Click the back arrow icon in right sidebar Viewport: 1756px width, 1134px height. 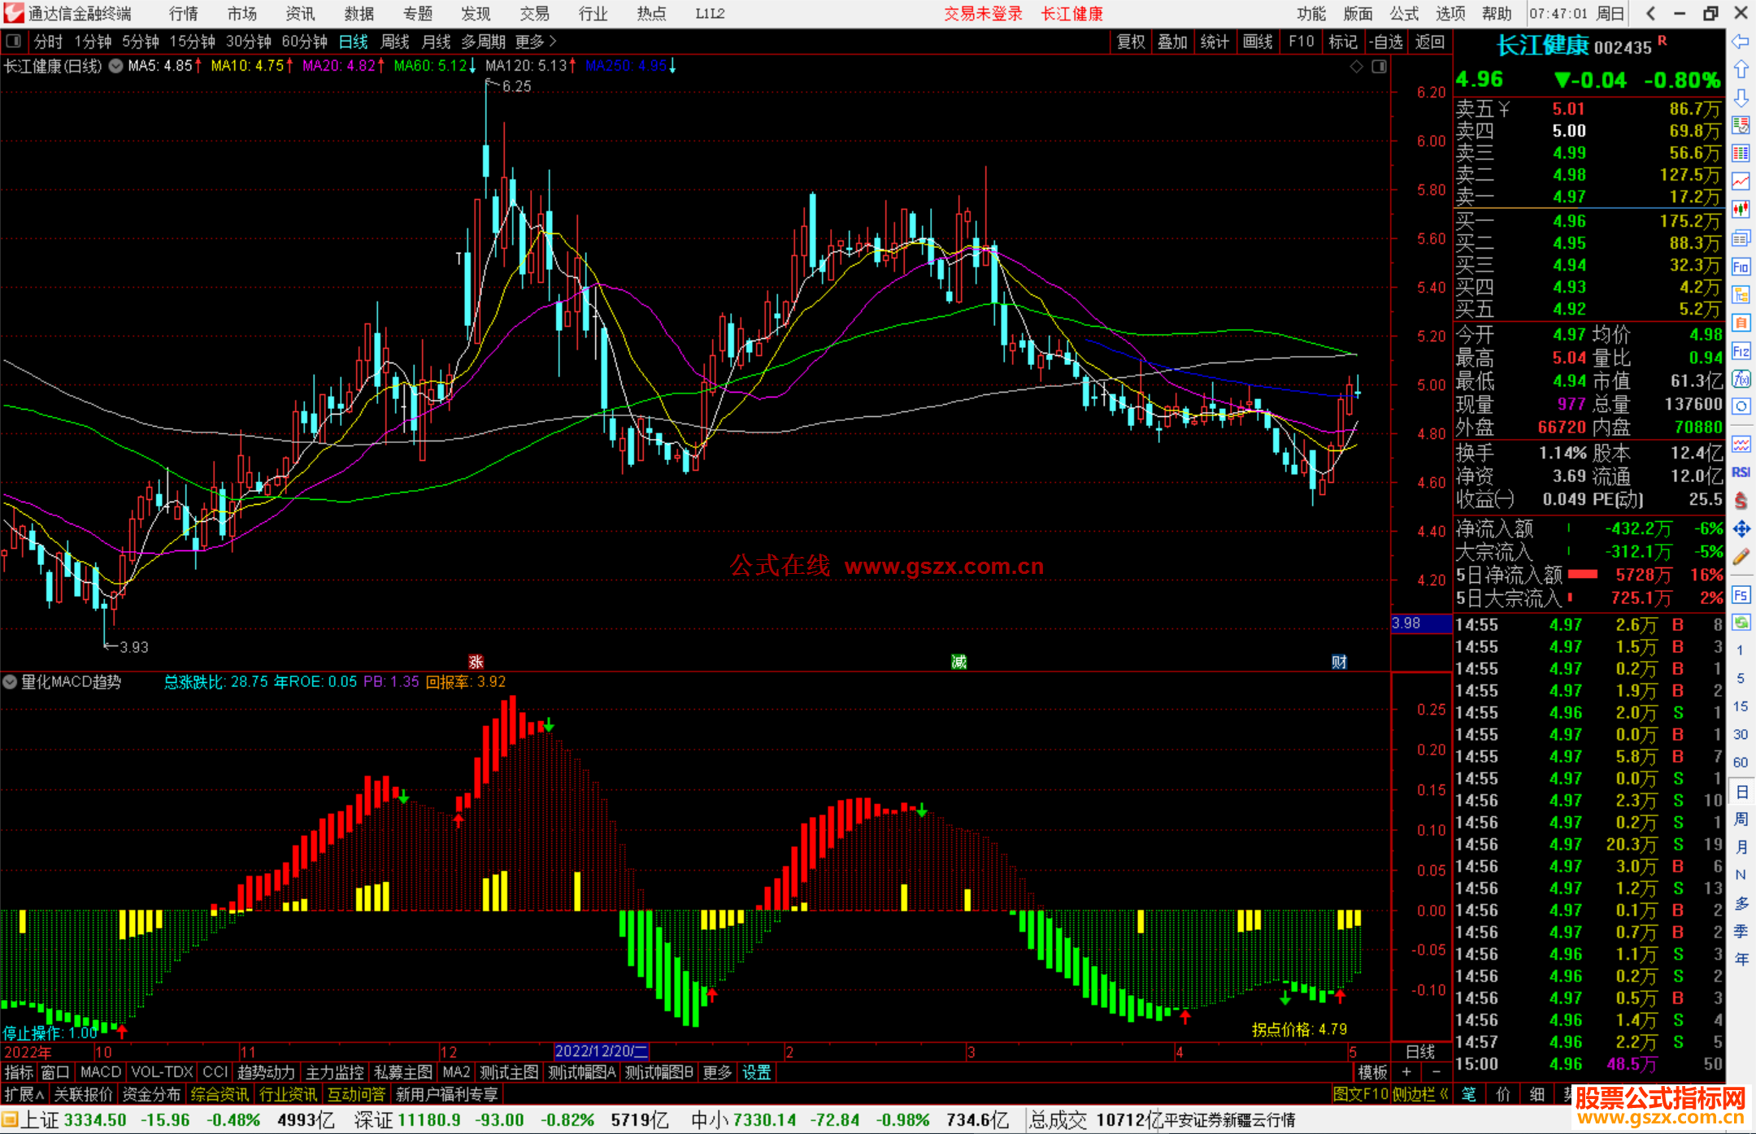tap(1741, 41)
